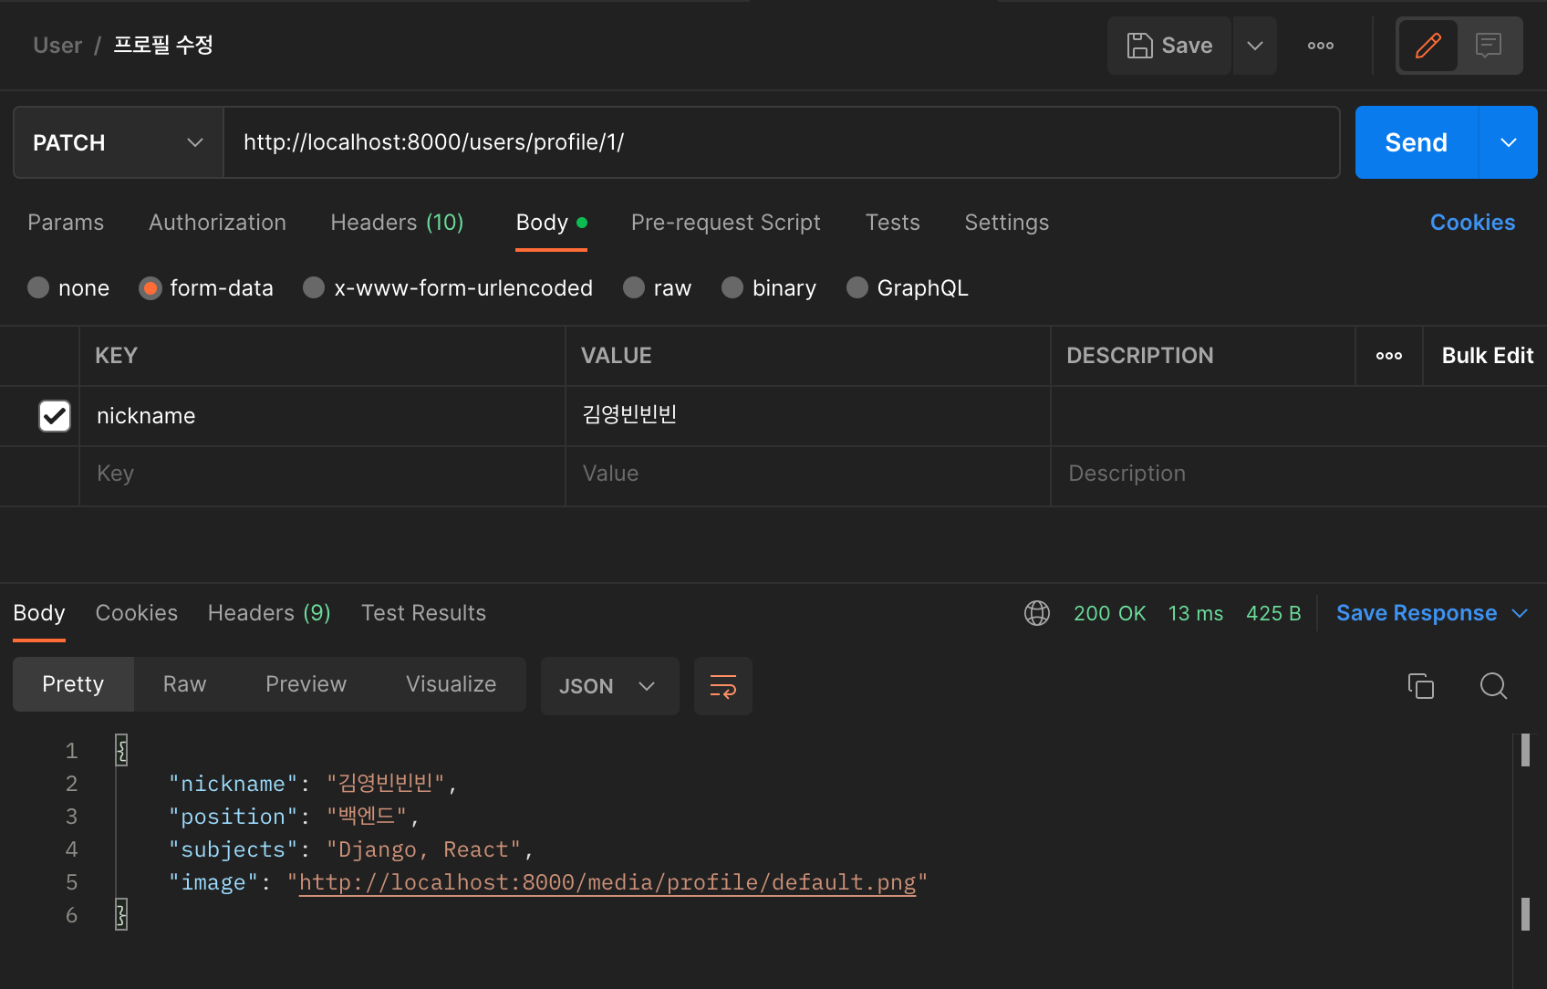1547x989 pixels.
Task: Open response search magnifier icon
Action: pos(1493,686)
